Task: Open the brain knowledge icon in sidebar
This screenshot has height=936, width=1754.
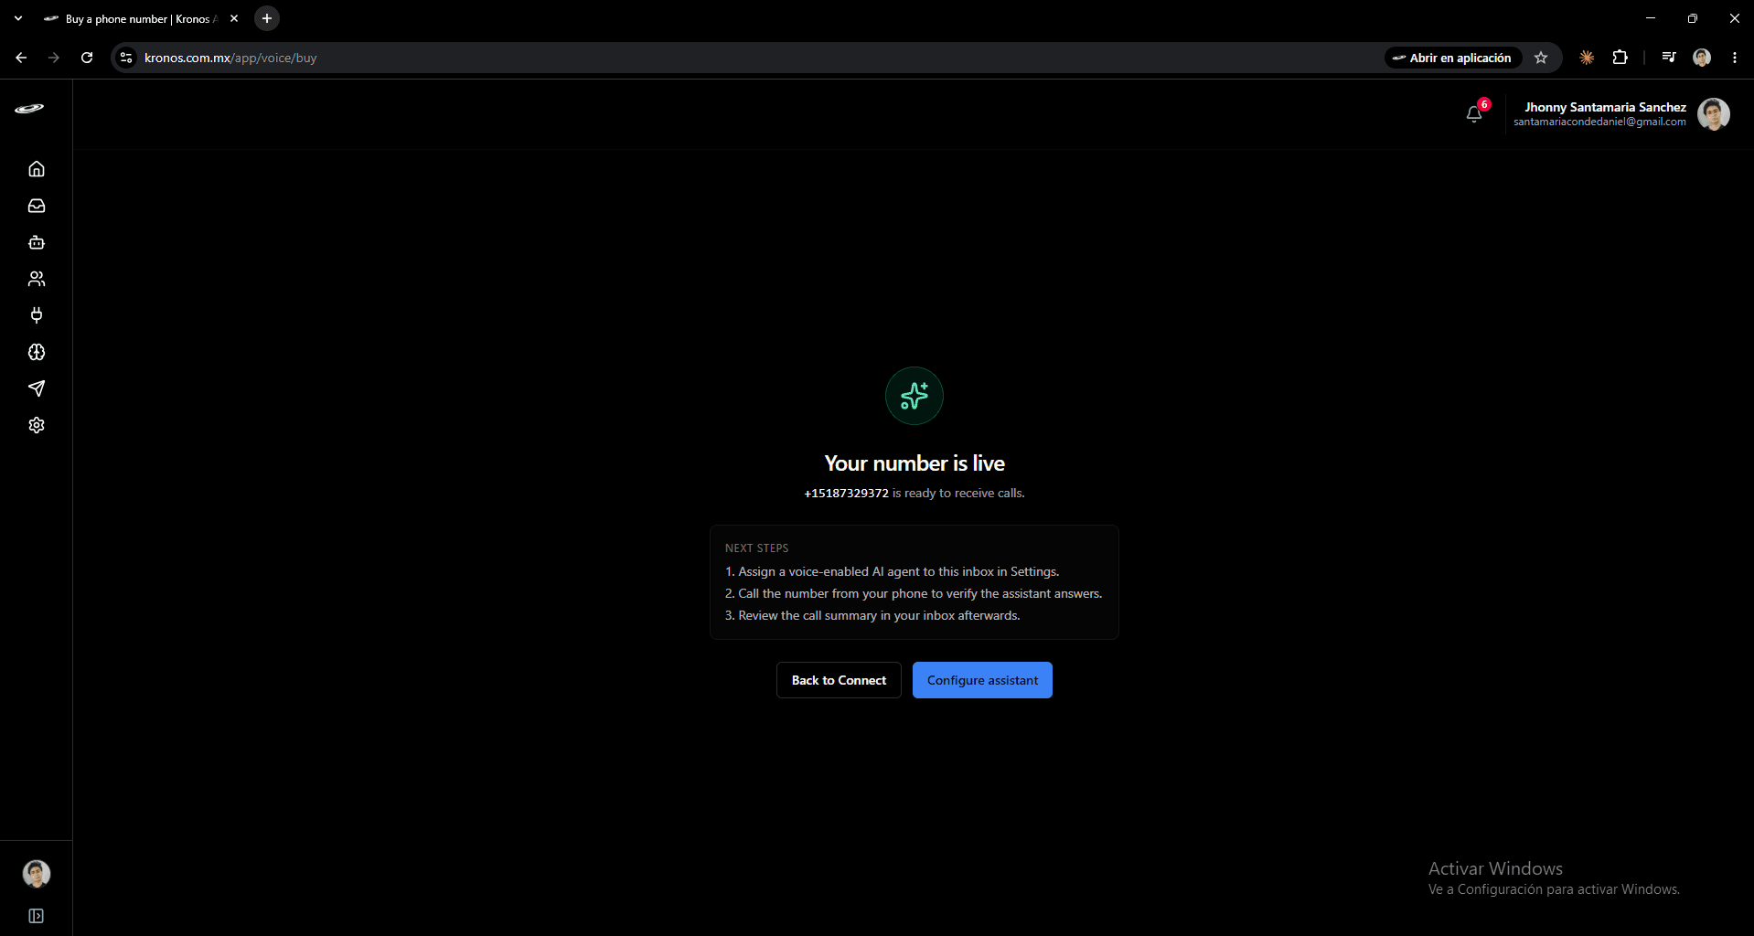Action: (x=37, y=352)
